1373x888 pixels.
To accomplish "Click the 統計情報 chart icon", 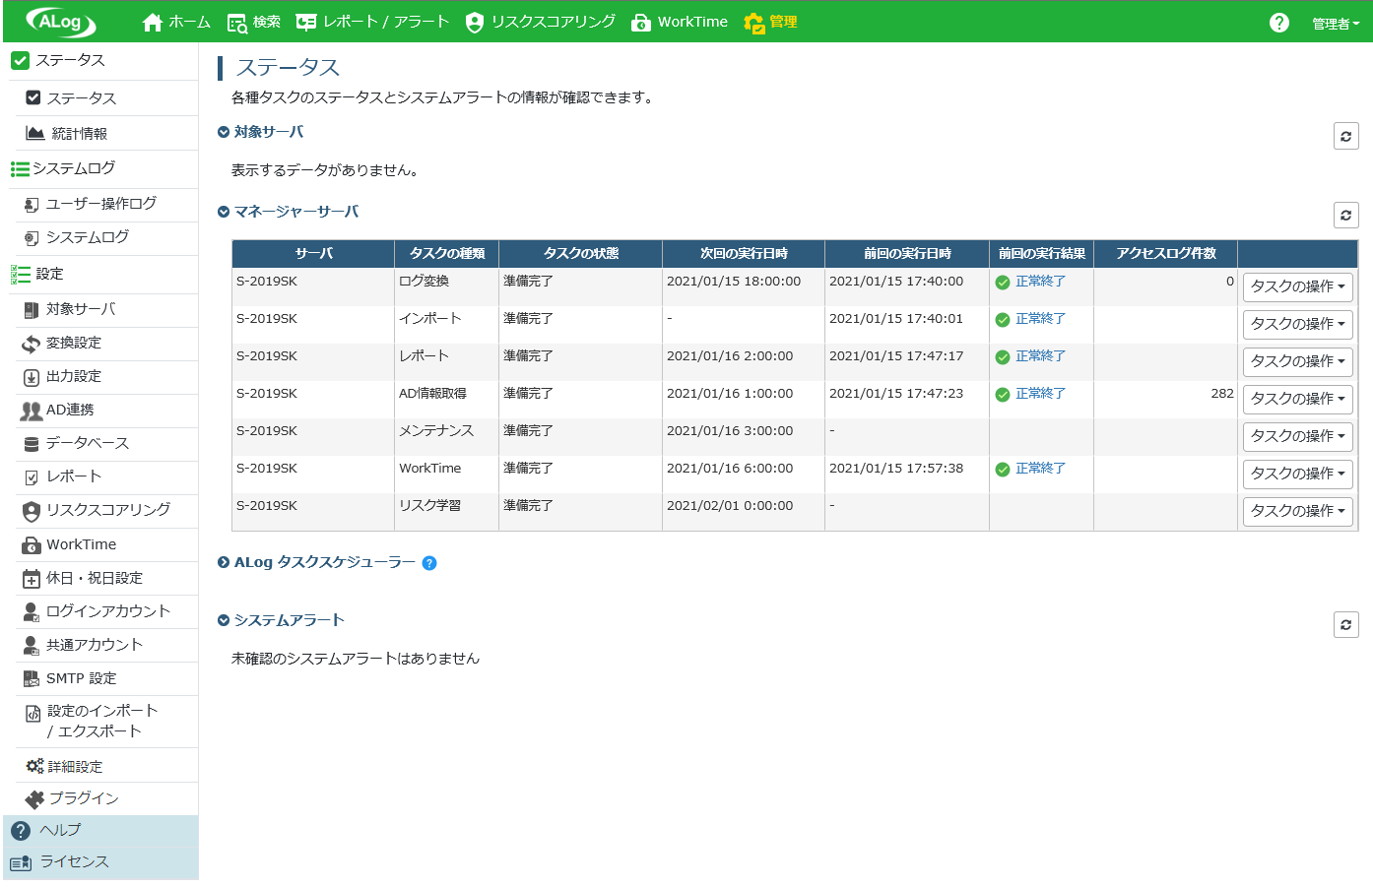I will tap(35, 133).
